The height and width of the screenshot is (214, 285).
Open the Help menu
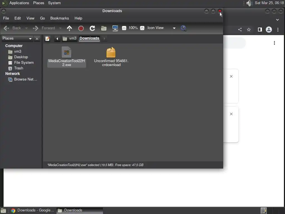(x=78, y=18)
